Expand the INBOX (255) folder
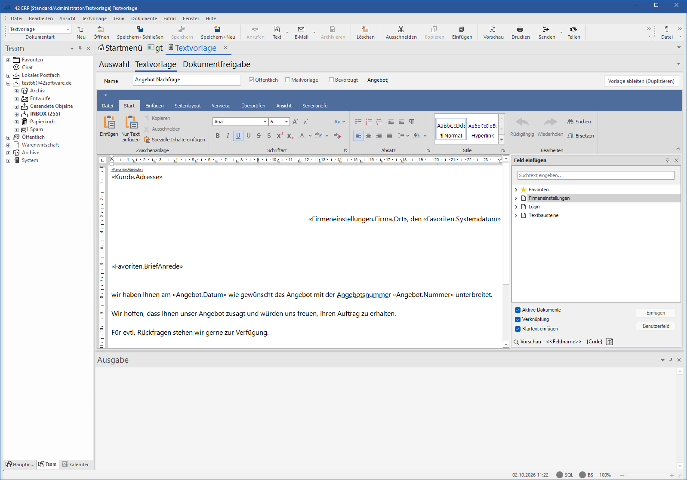This screenshot has height=480, width=687. tap(16, 114)
